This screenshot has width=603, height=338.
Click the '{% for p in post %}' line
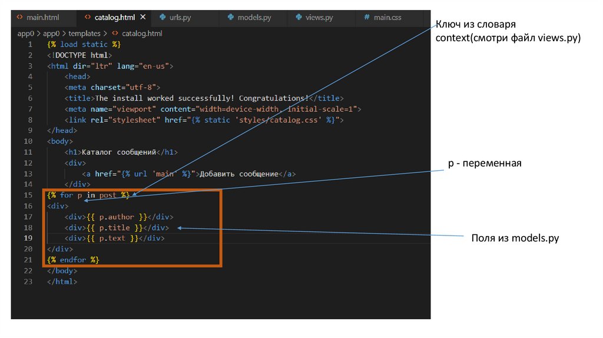tap(88, 195)
